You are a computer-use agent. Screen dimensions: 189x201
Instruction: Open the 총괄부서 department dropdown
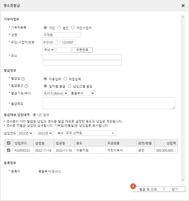click(82, 93)
